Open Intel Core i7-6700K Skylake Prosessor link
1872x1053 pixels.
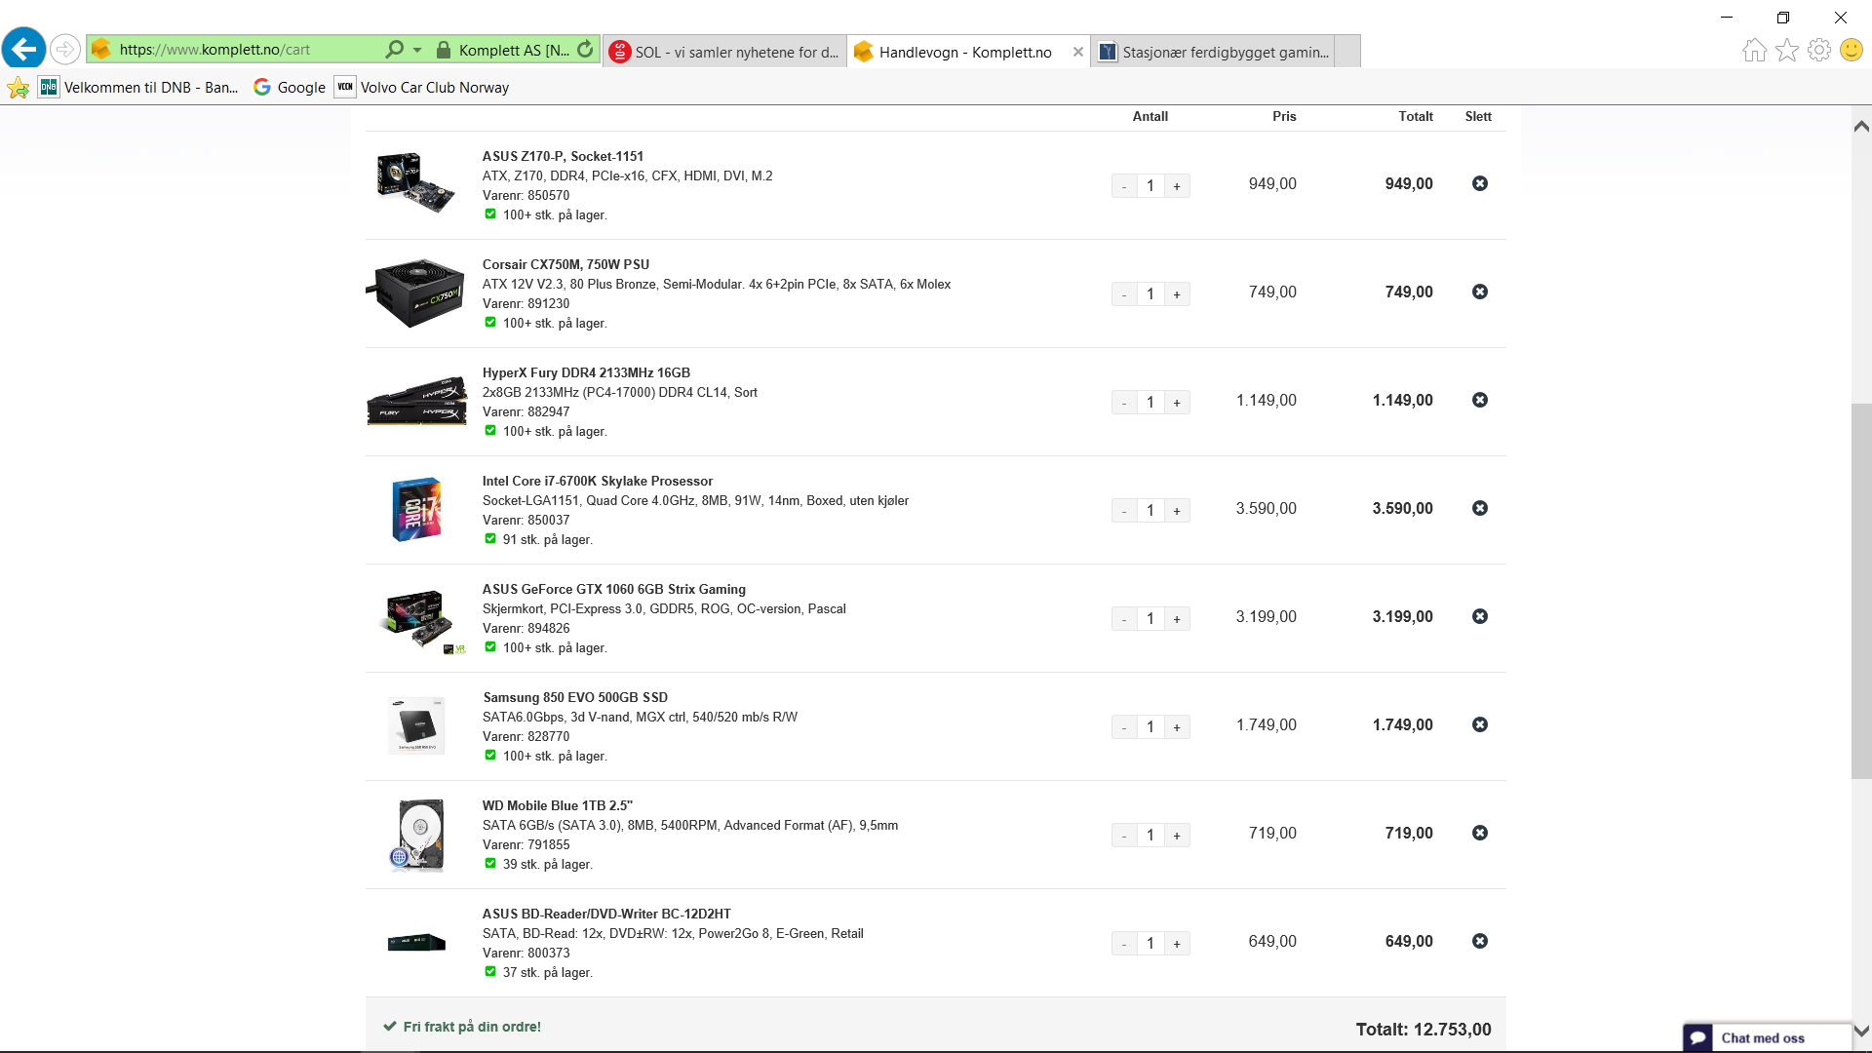pos(598,481)
